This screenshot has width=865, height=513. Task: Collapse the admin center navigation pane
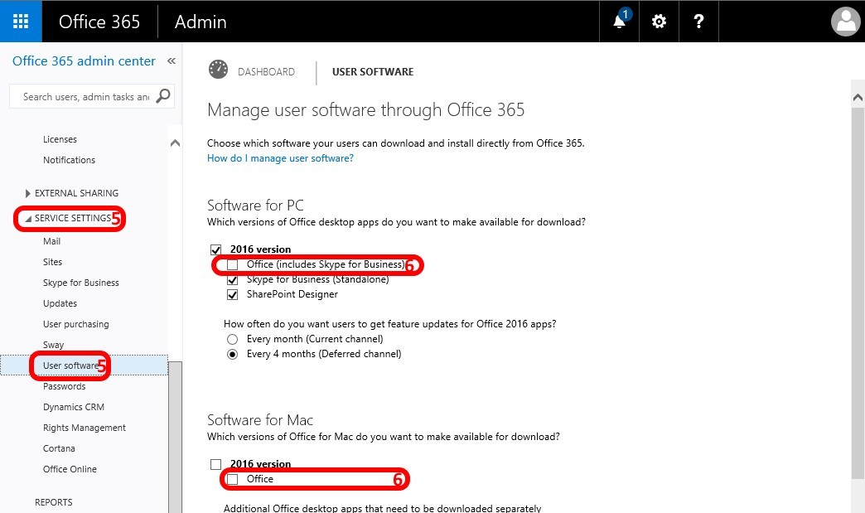(x=172, y=61)
